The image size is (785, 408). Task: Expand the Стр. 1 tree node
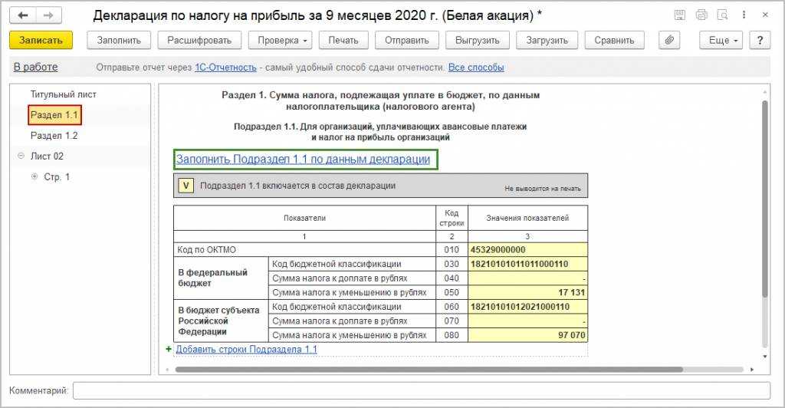(x=34, y=177)
